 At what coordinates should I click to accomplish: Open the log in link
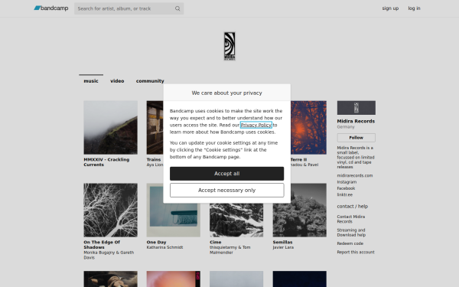414,8
